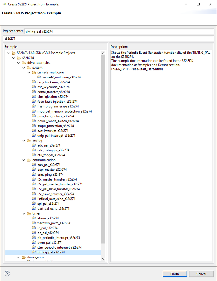Click folder icon of enet_ping_s32r274
This screenshot has width=217, height=281.
[34, 174]
